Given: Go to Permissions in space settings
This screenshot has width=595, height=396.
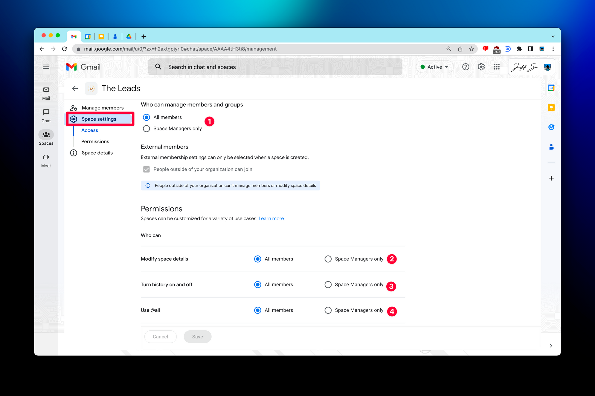Looking at the screenshot, I should click(x=95, y=141).
